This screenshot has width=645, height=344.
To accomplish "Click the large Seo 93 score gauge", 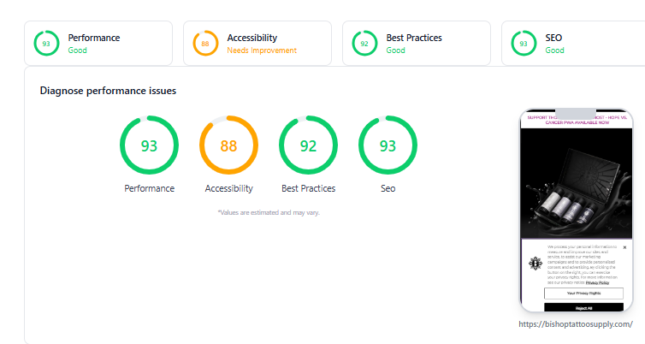I will point(388,145).
